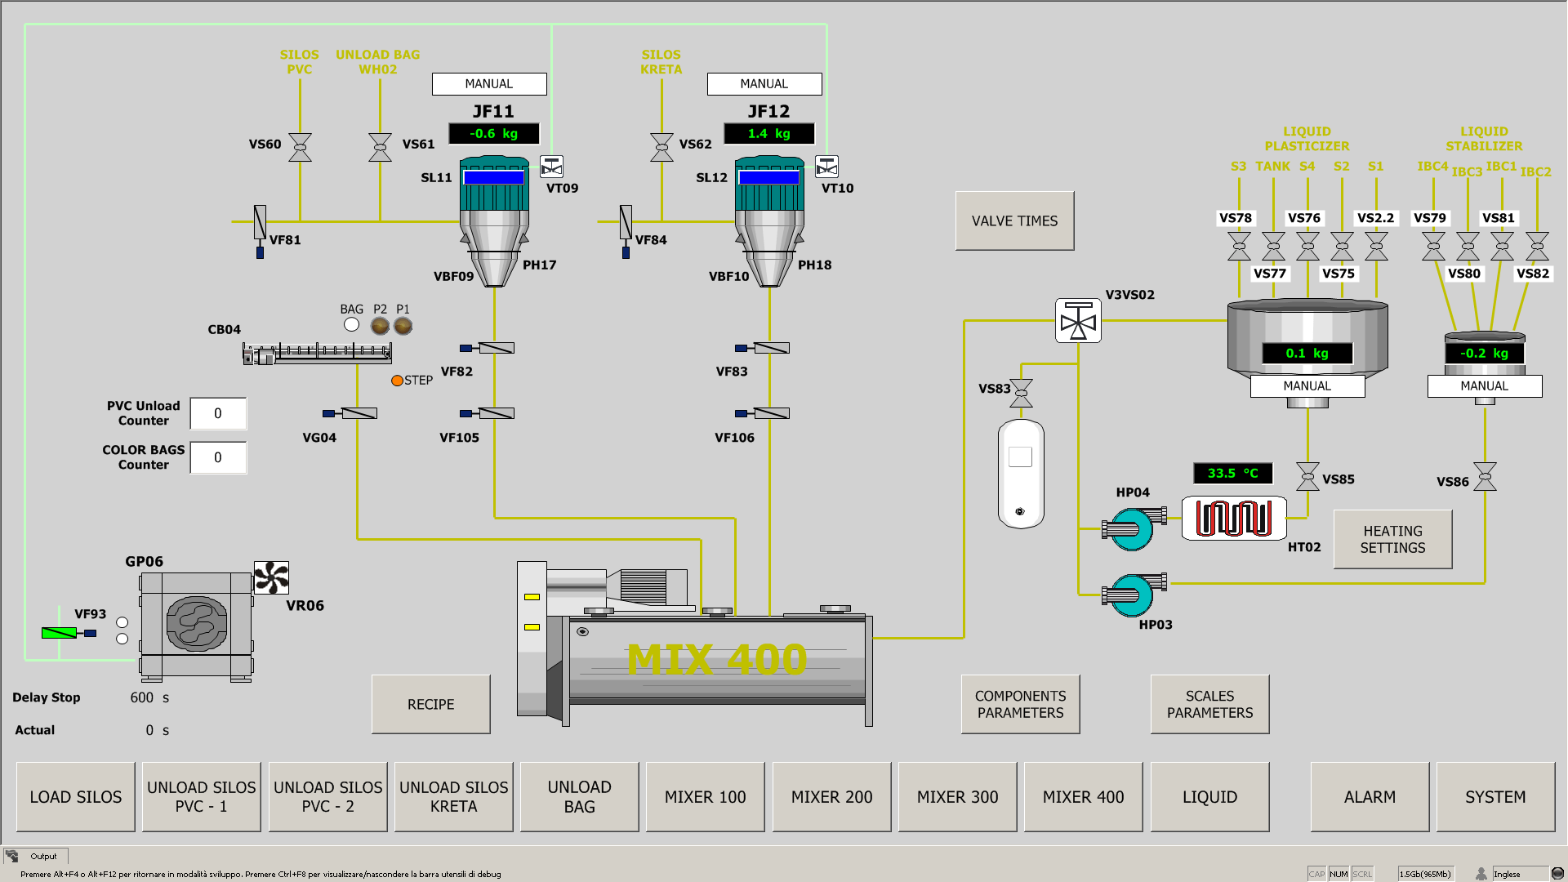Toggle the orange STEP indicator
This screenshot has width=1568, height=882.
pyautogui.click(x=397, y=381)
